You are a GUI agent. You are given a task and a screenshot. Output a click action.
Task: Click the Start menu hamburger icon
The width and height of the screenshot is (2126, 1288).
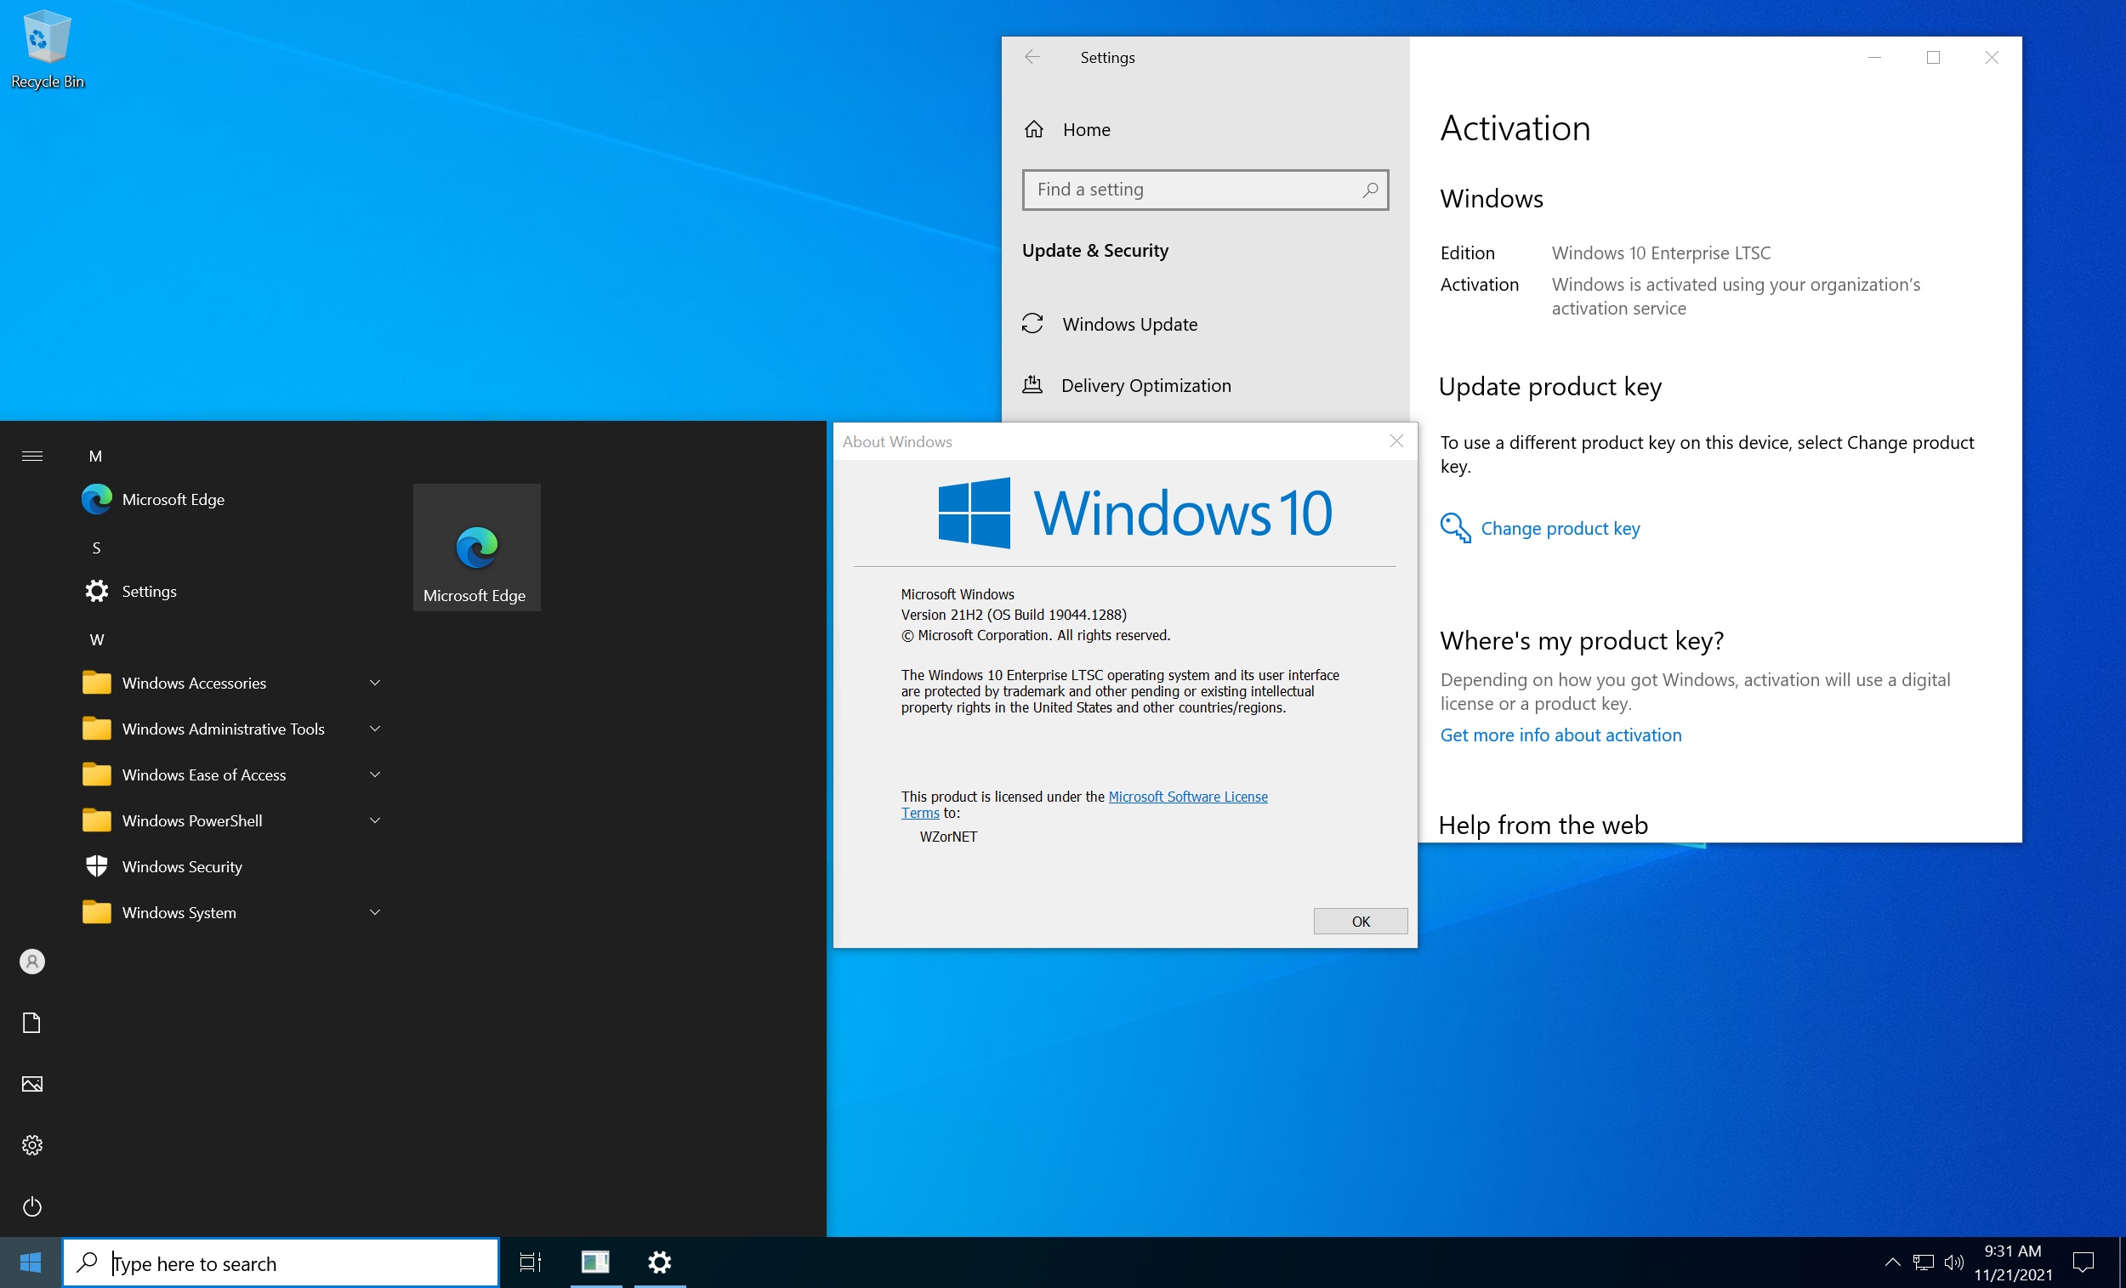coord(32,456)
